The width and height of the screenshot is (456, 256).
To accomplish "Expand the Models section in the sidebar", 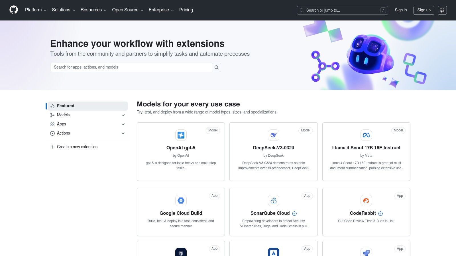I will point(123,115).
